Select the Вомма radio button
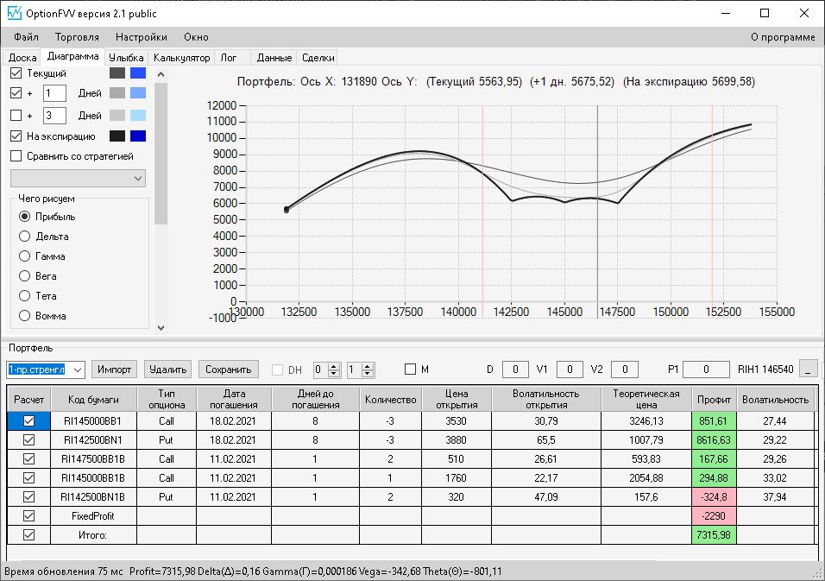 [25, 316]
